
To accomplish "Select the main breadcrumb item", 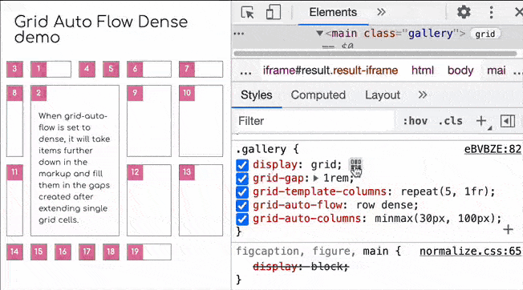I will [x=497, y=70].
